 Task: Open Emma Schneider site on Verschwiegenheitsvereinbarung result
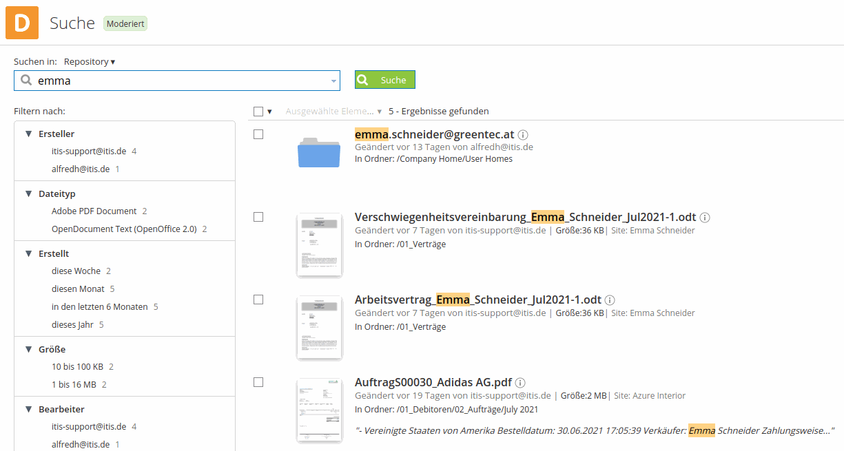[662, 231]
